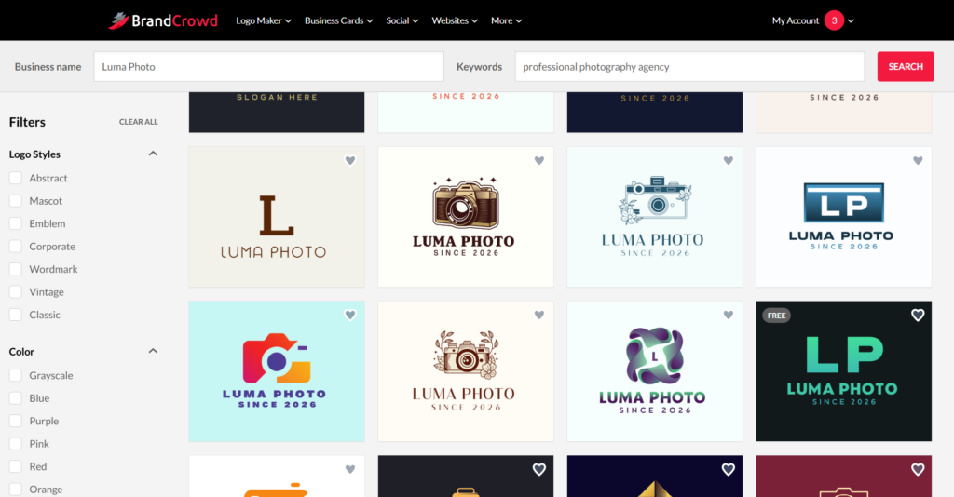
Task: Collapse the Color filter section
Action: 153,351
